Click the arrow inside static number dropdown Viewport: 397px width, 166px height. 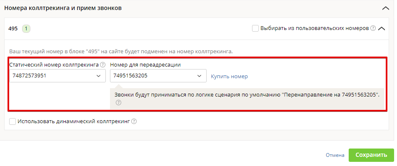tap(98, 76)
